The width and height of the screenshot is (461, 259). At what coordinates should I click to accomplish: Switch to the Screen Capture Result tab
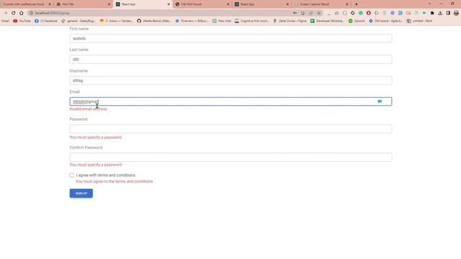coord(321,4)
